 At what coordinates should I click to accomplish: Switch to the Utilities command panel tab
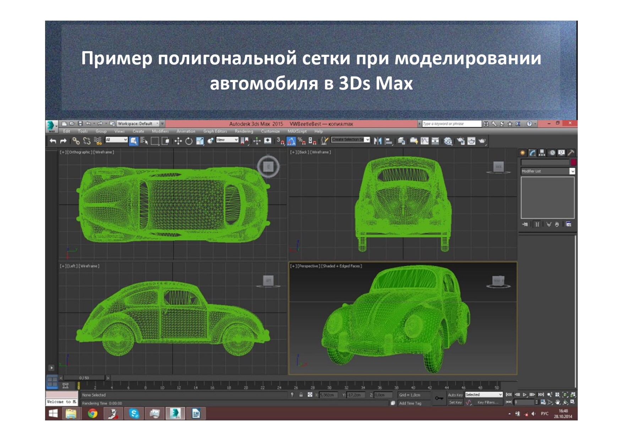(571, 153)
